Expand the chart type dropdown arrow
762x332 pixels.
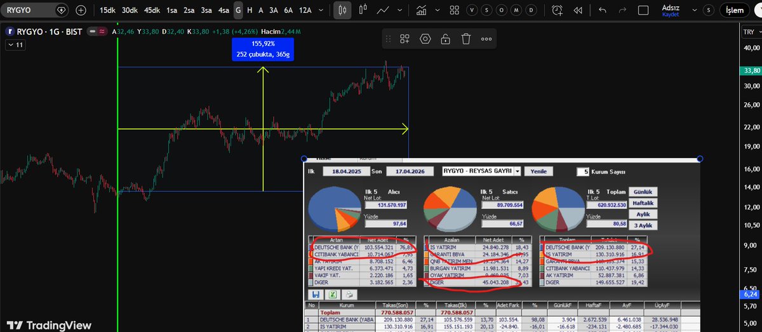400,10
